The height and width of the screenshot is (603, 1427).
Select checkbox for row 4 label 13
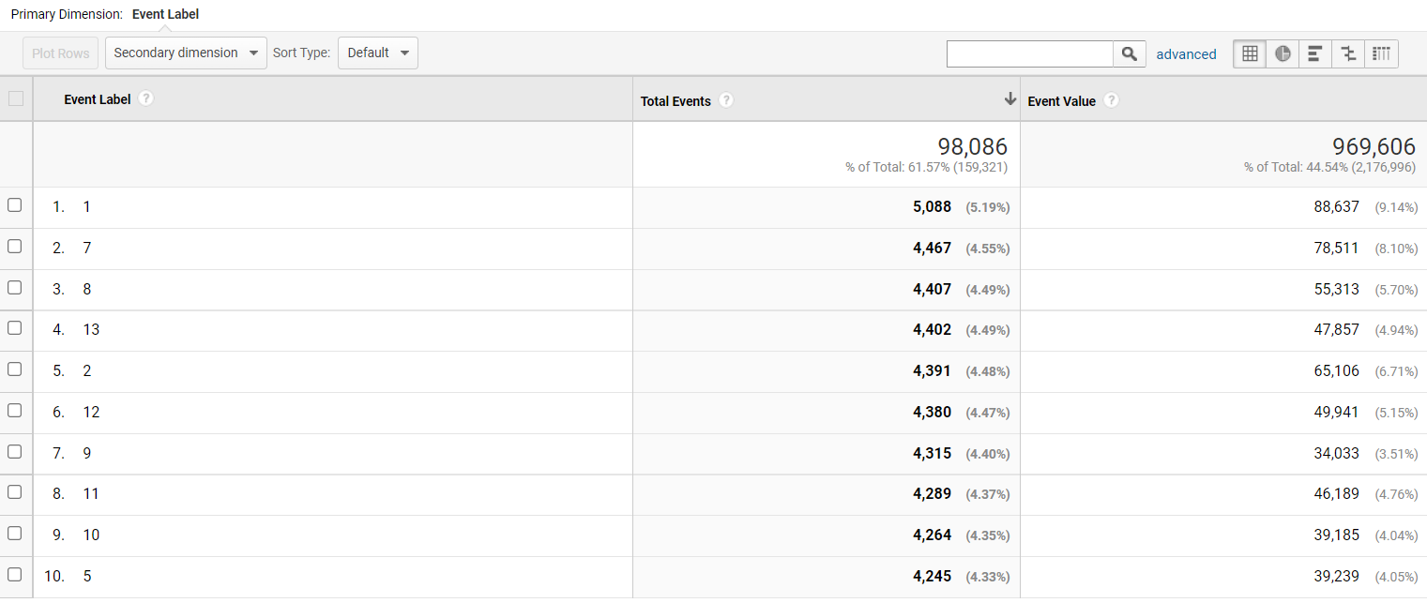(15, 328)
